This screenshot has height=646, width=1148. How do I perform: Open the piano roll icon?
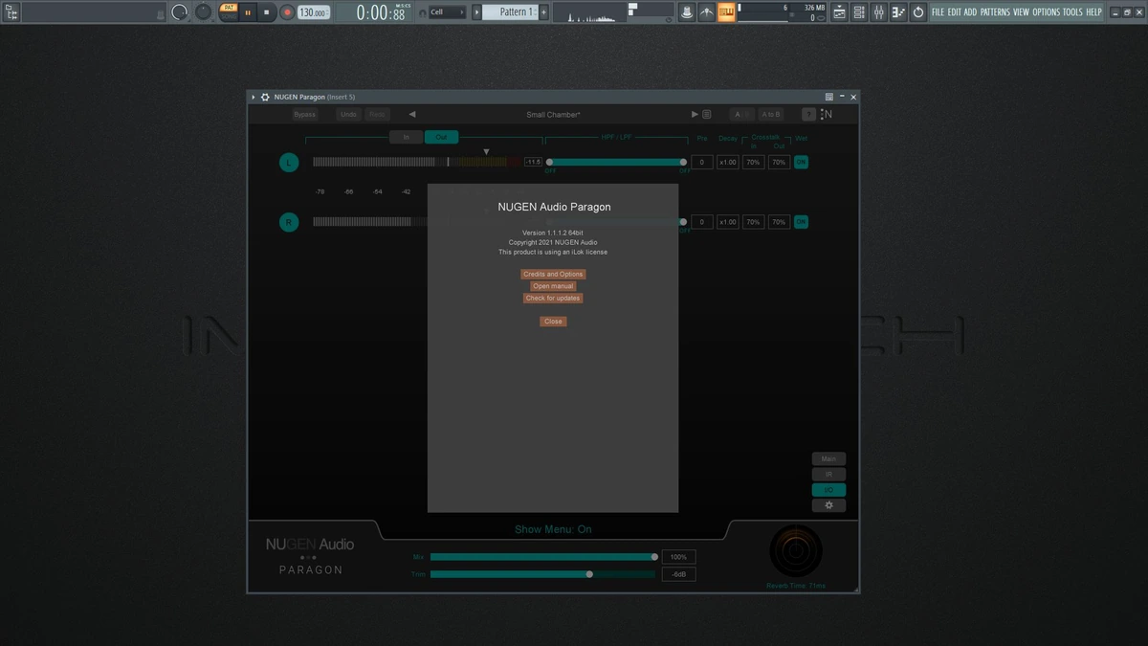pos(898,12)
